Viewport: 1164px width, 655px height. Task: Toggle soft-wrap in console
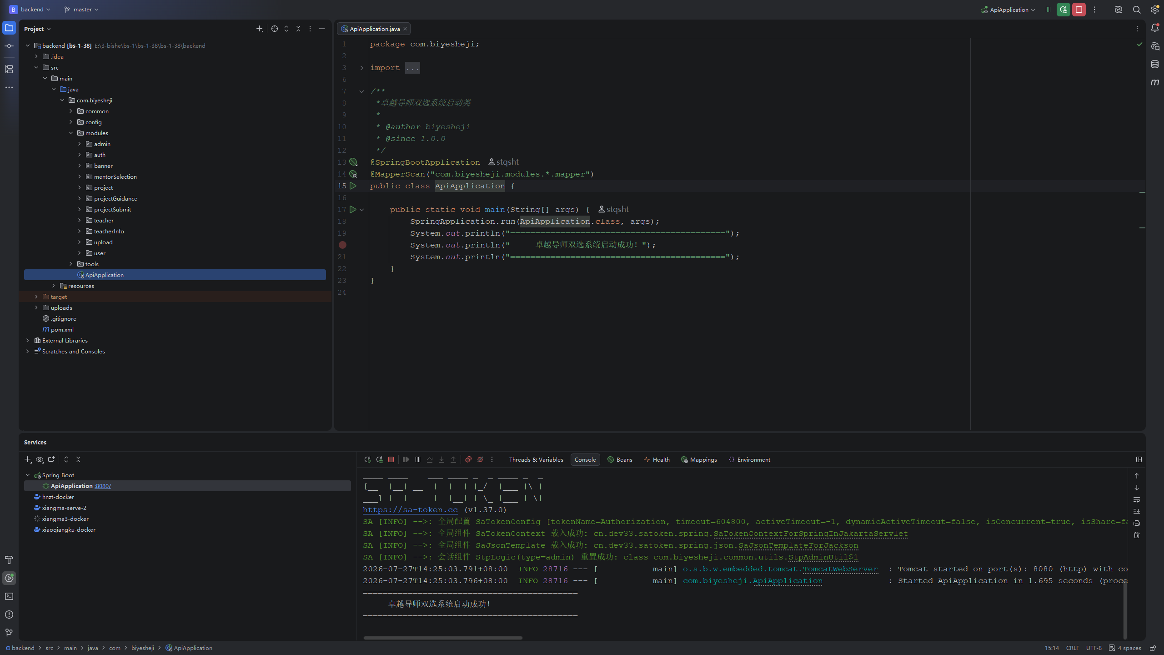(x=1137, y=499)
